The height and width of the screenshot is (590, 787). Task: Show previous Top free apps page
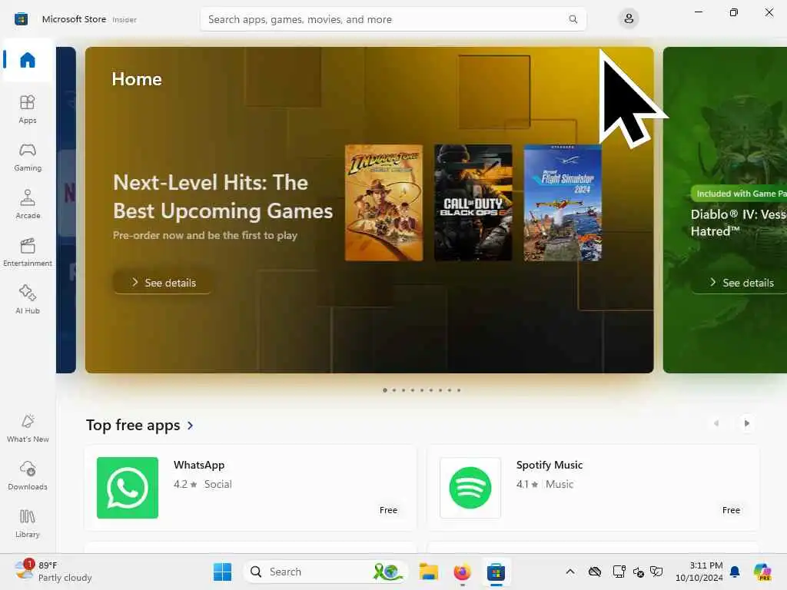pyautogui.click(x=716, y=423)
